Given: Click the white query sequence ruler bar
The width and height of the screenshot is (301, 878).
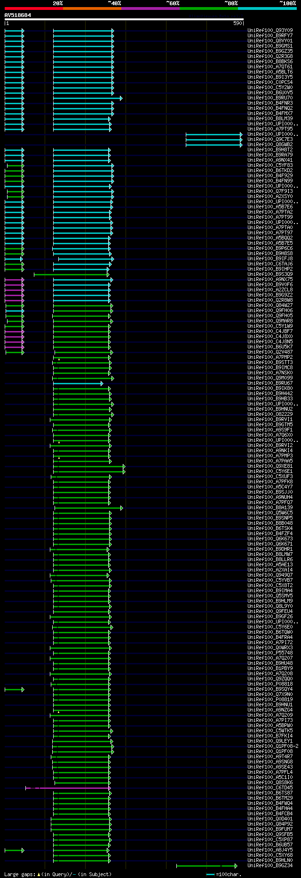Looking at the screenshot, I should tap(124, 20).
